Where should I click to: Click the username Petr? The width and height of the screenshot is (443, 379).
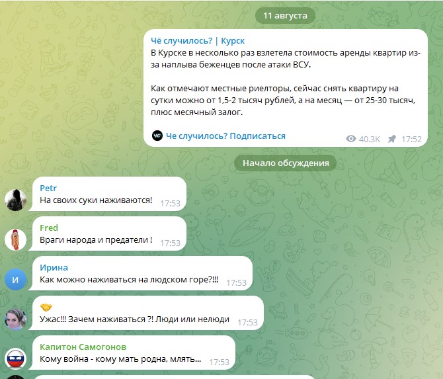tap(48, 189)
